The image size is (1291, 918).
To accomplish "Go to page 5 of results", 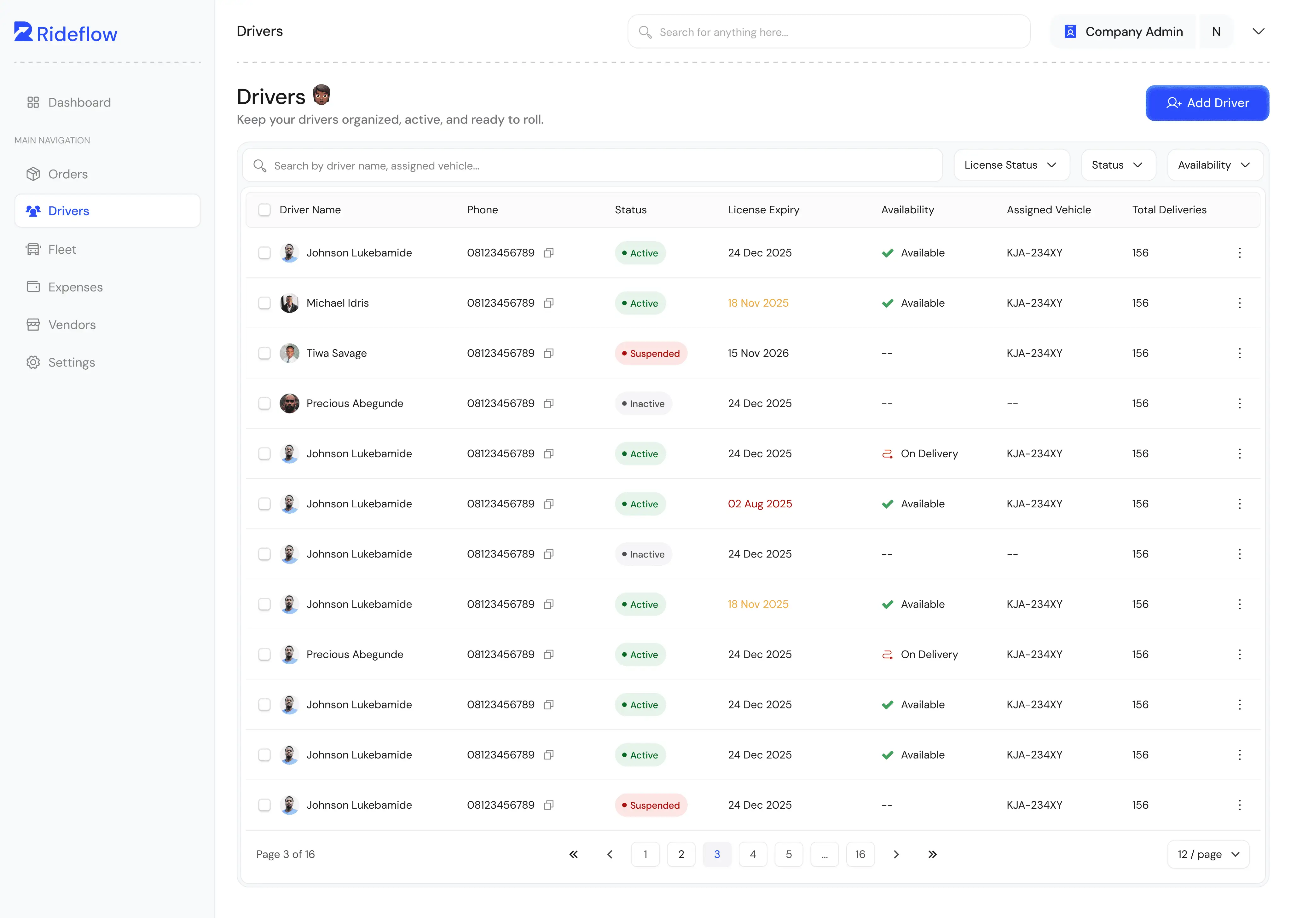I will [x=789, y=854].
